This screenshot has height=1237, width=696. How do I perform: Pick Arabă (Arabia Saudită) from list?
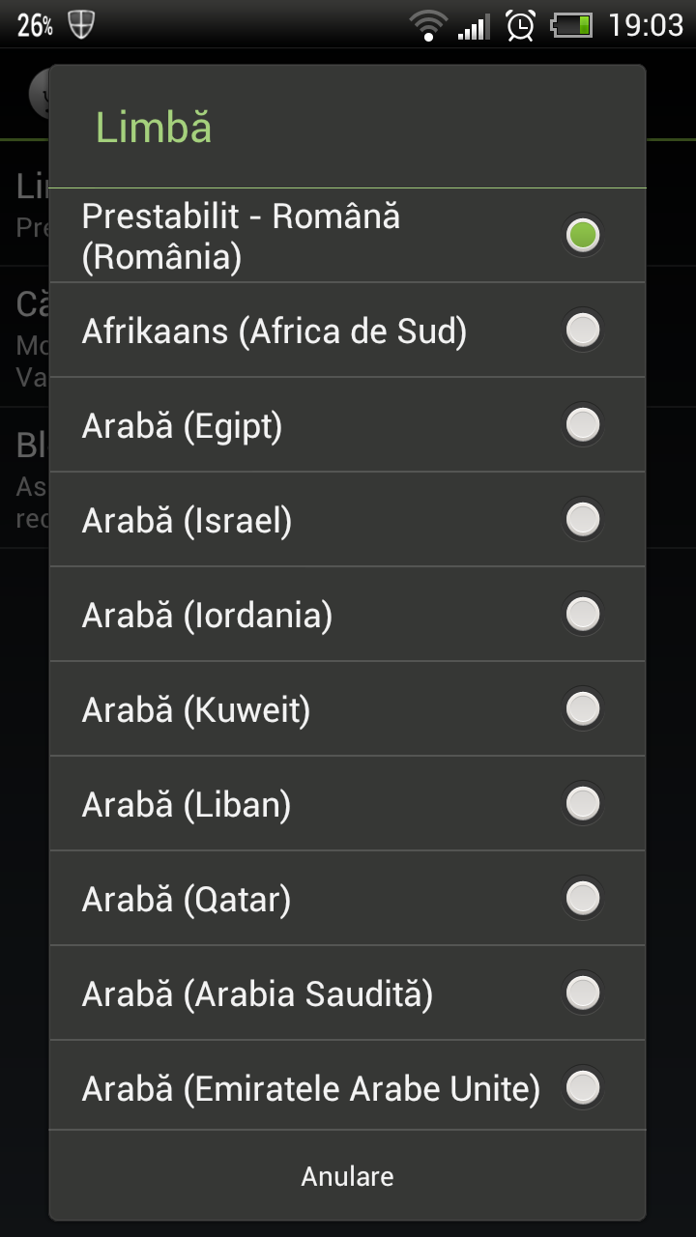tap(257, 993)
